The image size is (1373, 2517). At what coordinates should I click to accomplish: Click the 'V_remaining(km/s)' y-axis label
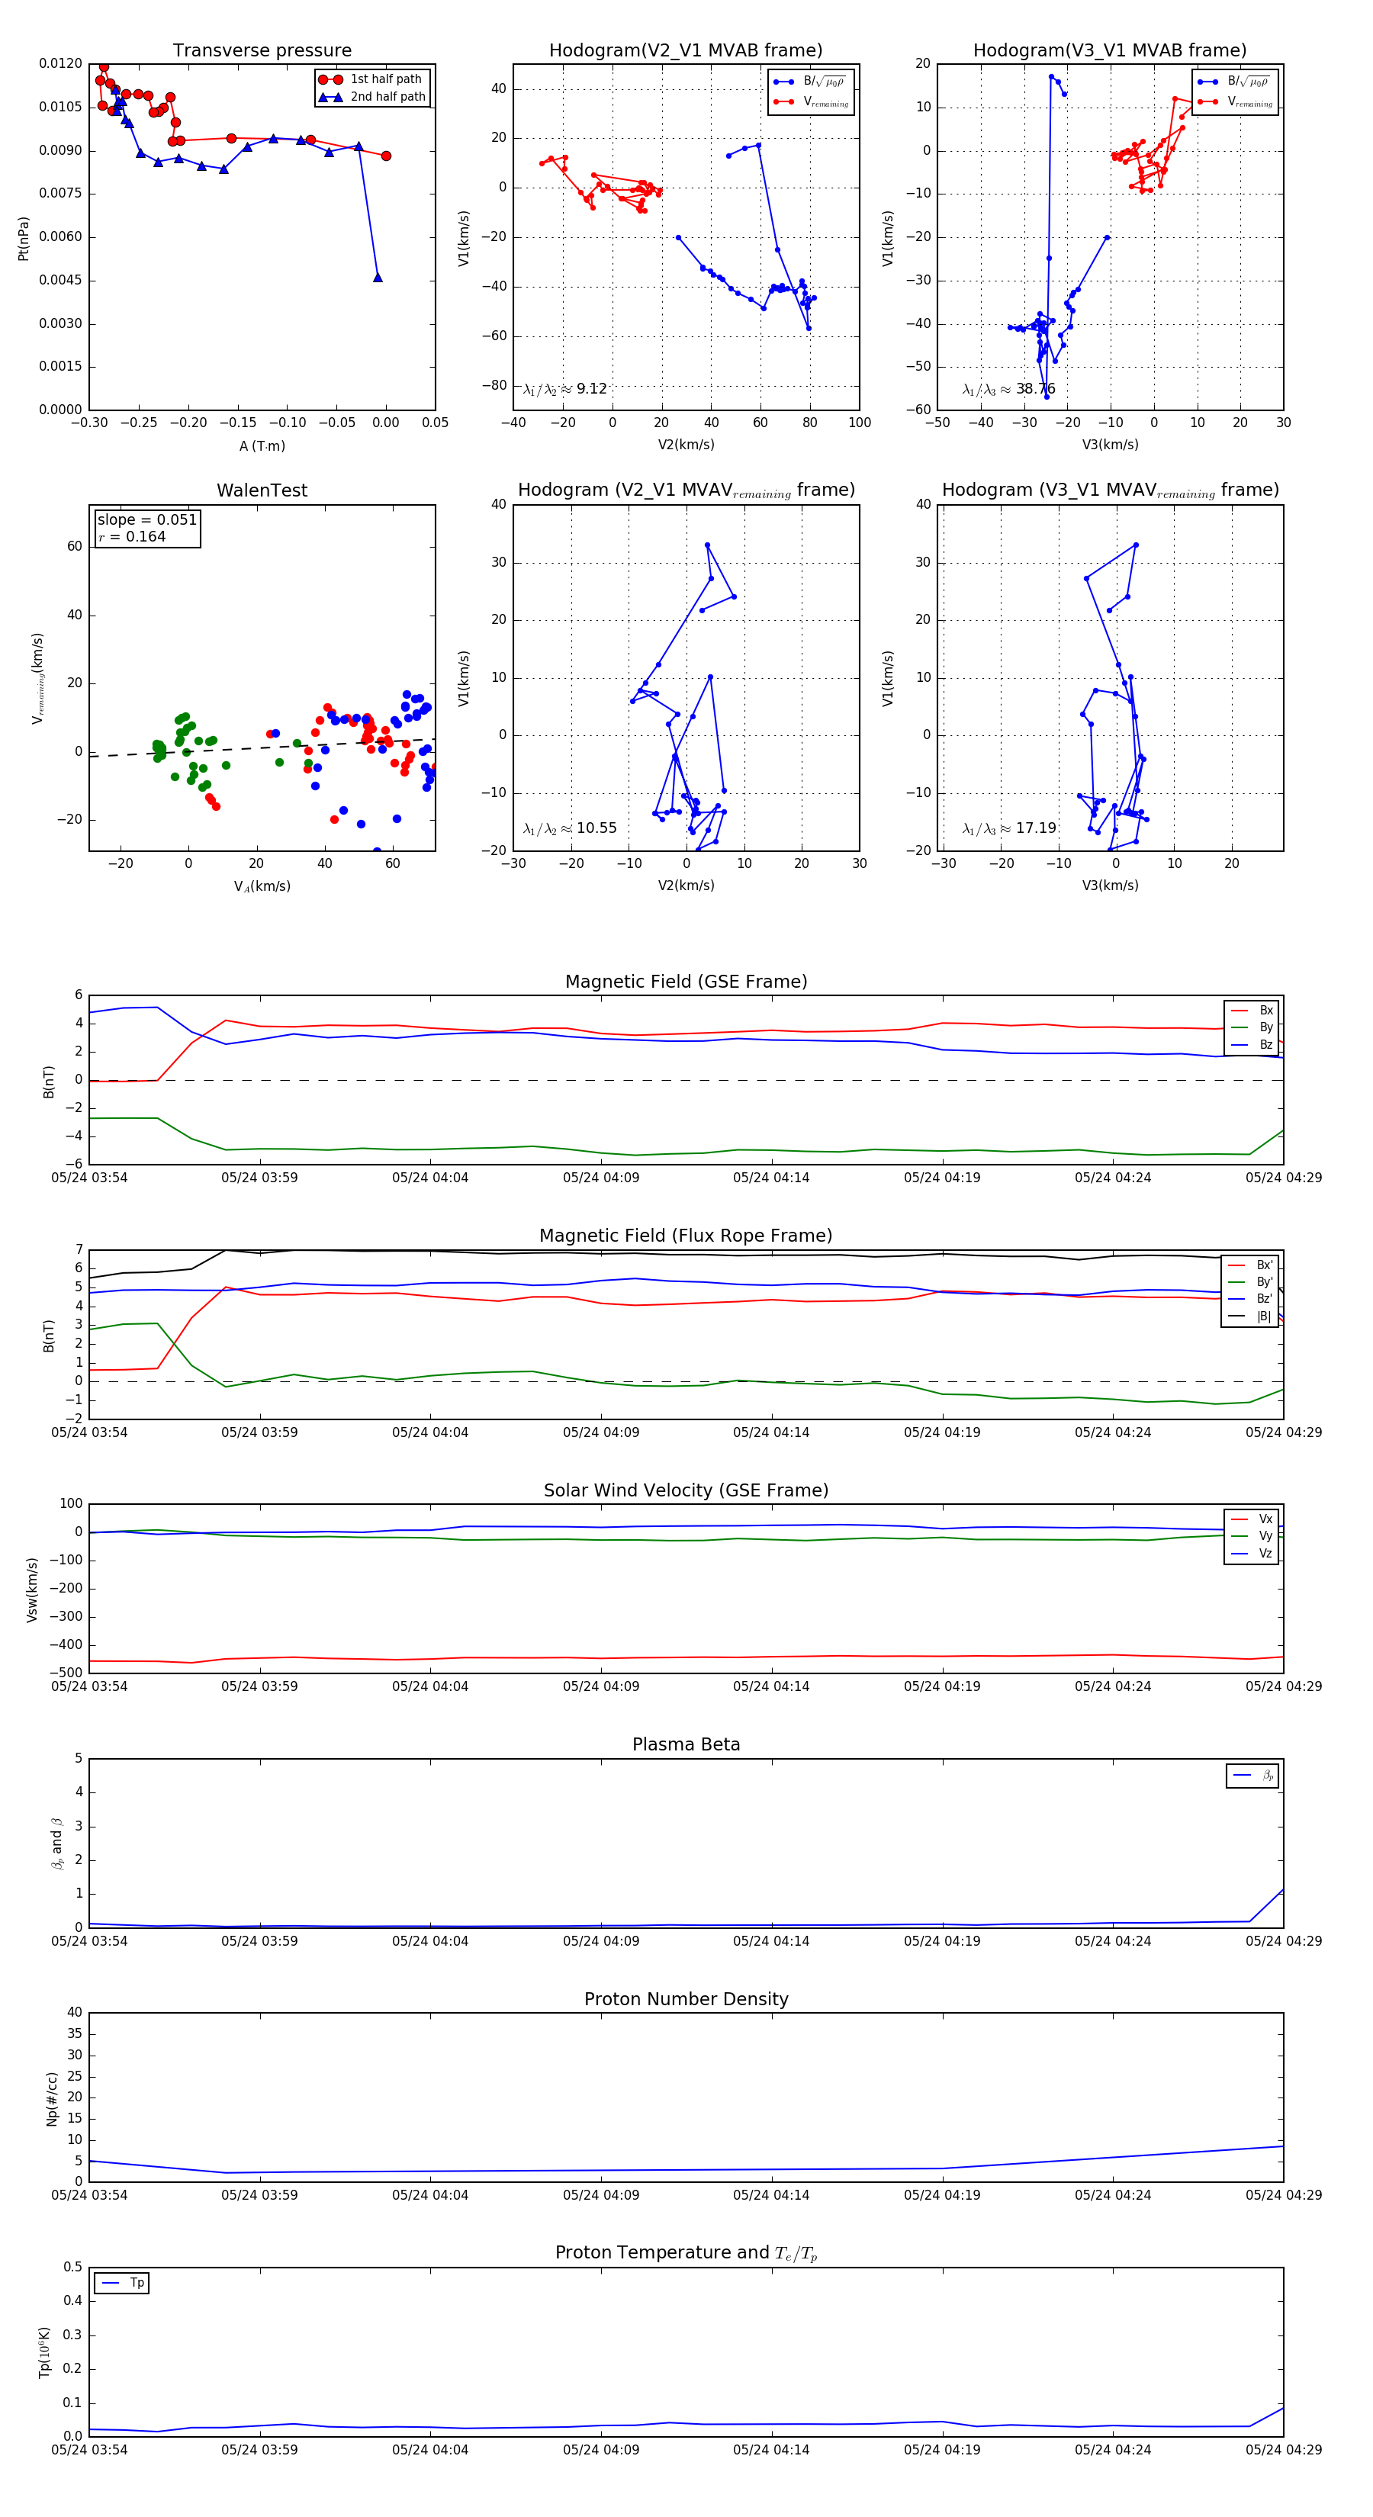(x=38, y=678)
